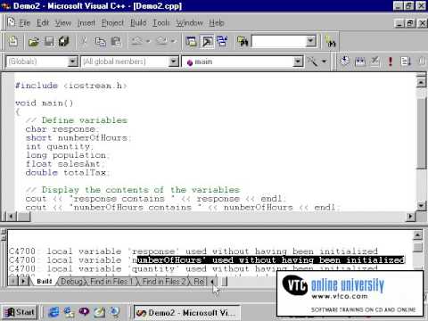The height and width of the screenshot is (321, 428).
Task: Click the editor horizontal scroll right arrow
Action: [x=410, y=217]
